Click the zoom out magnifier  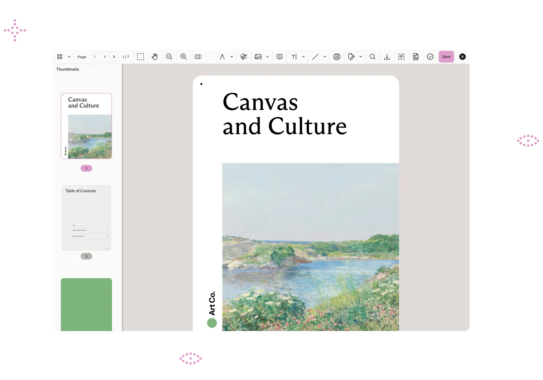click(169, 57)
